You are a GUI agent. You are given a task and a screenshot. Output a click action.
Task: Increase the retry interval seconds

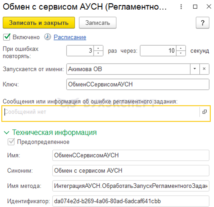pos(181,48)
